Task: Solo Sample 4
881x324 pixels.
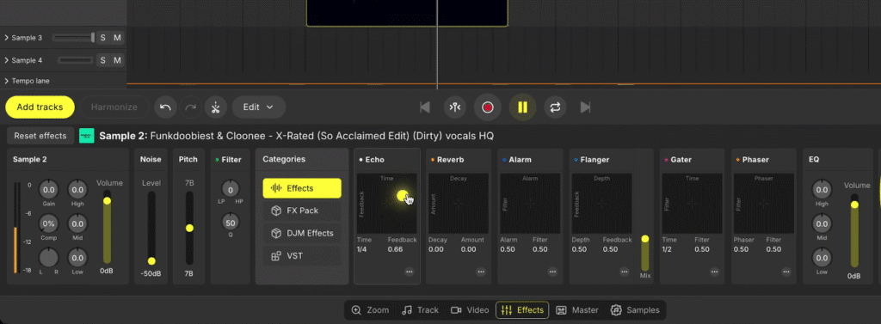Action: click(103, 60)
